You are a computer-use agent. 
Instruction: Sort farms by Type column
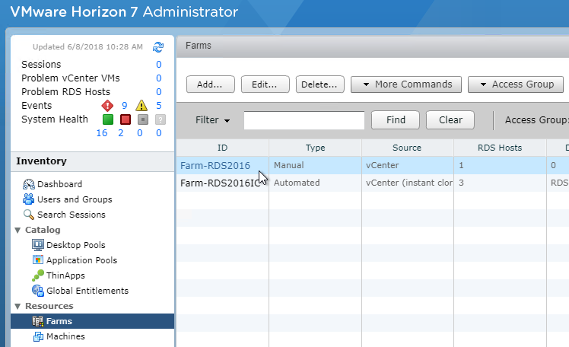316,148
